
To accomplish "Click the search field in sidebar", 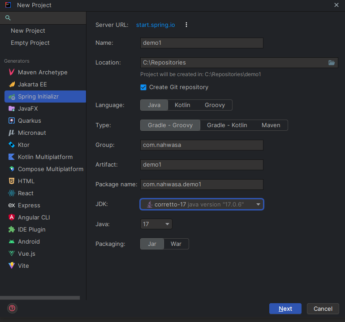I will [43, 18].
